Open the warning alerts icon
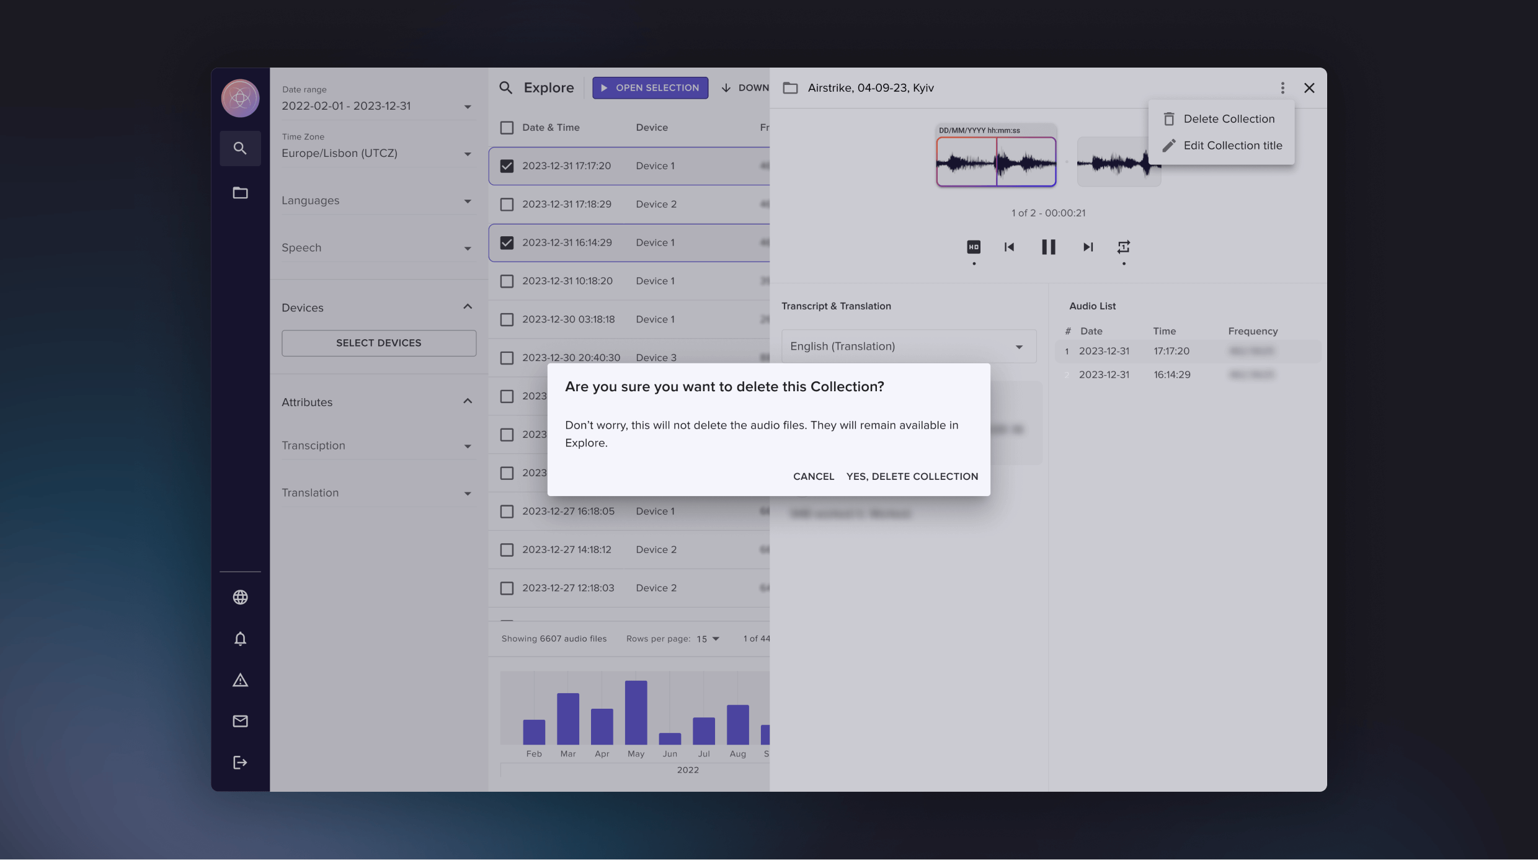Viewport: 1538px width, 860px height. coord(240,680)
